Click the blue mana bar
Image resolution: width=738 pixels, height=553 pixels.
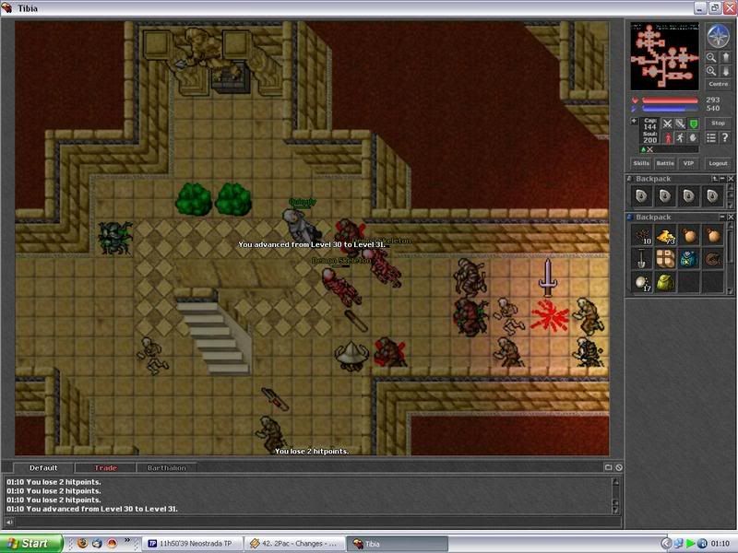tap(670, 109)
